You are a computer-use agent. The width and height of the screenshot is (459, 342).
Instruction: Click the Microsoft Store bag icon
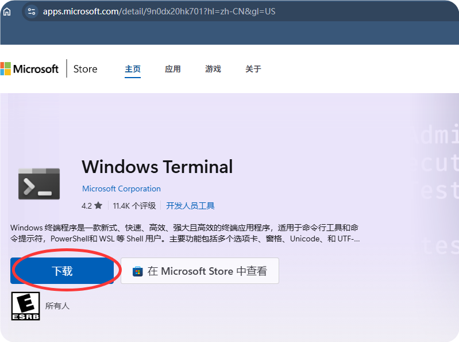click(x=137, y=271)
